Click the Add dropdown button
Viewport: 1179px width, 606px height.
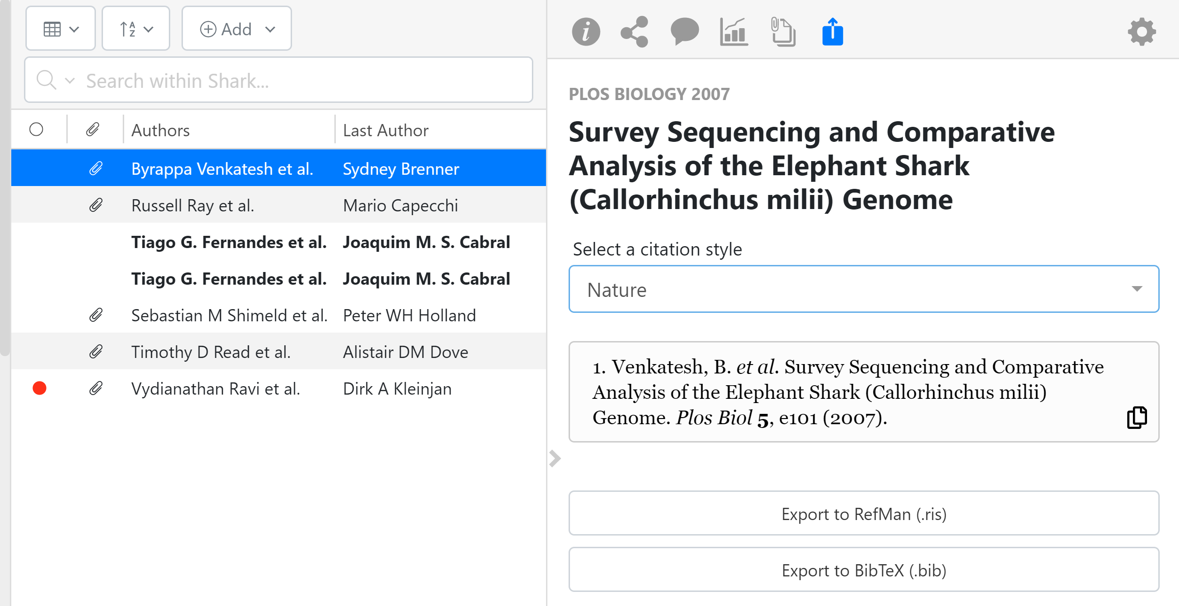point(237,29)
